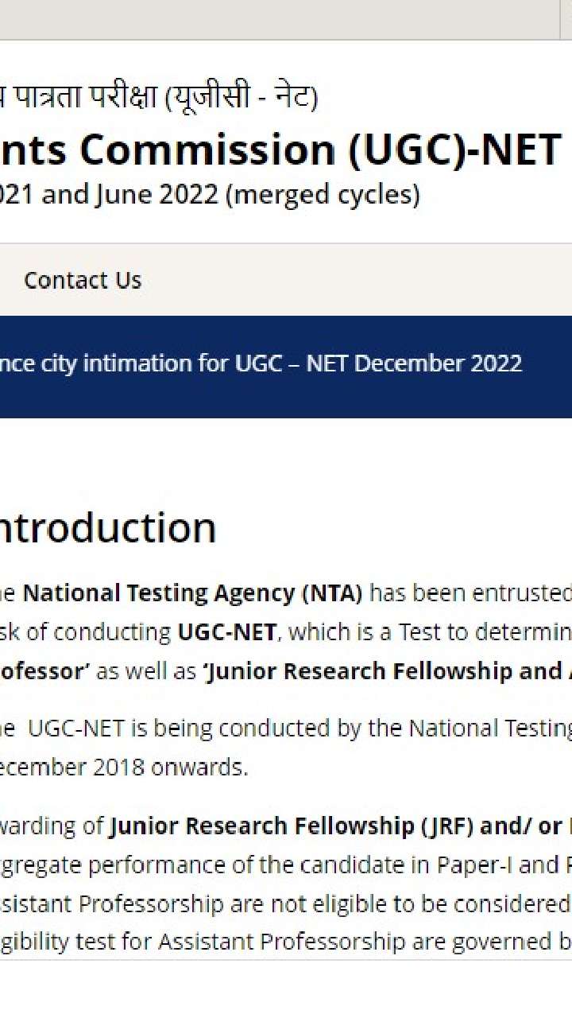This screenshot has height=1018, width=572.
Task: Click the Introduction heading
Action: point(107,527)
